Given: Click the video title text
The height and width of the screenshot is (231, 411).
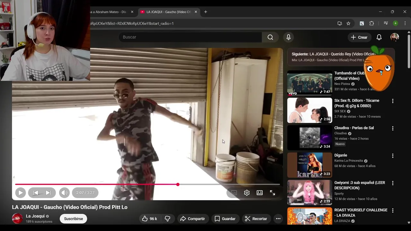Looking at the screenshot, I should point(70,207).
